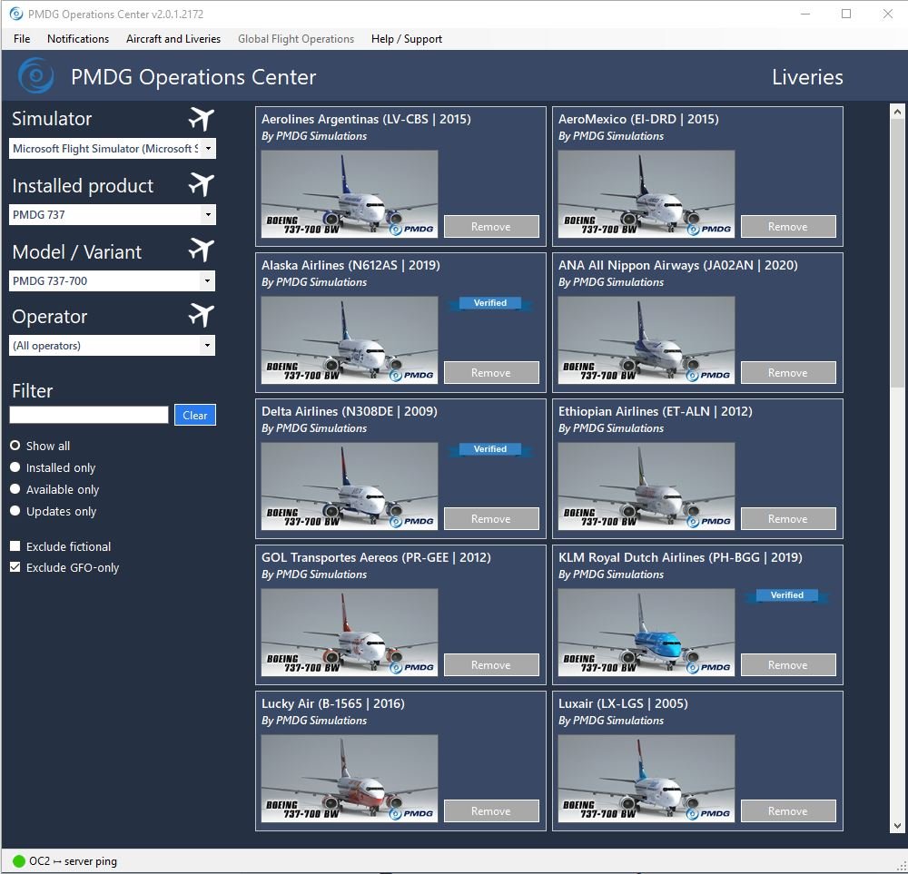Remove the Lucky Air livery

(491, 810)
